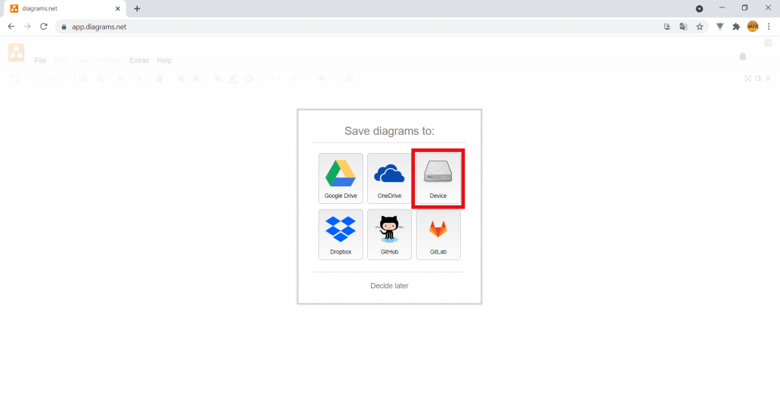Open the Help menu
Image resolution: width=780 pixels, height=417 pixels.
coord(165,60)
